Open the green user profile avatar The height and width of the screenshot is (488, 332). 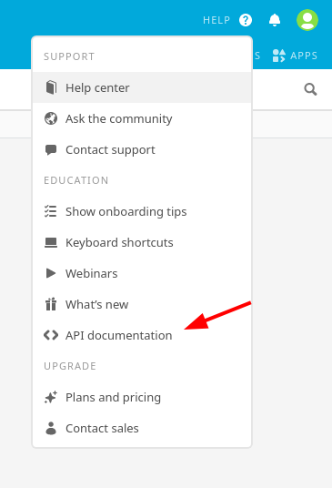307,20
